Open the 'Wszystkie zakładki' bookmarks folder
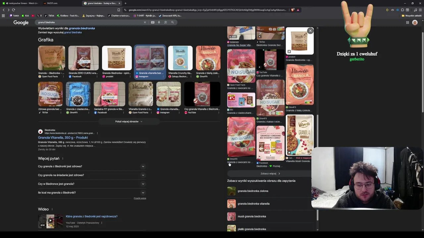Screen dimensions: 424x238 point(412,16)
